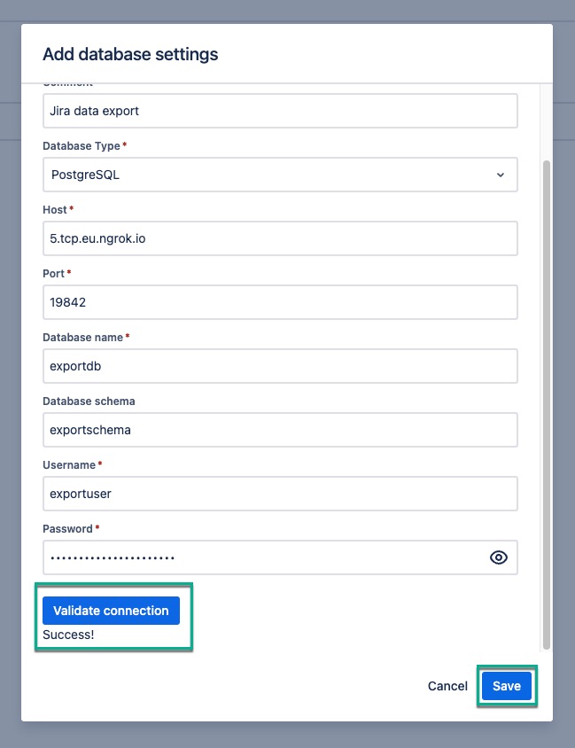Image resolution: width=575 pixels, height=748 pixels.
Task: Click the Port field showing 19842
Action: [280, 302]
